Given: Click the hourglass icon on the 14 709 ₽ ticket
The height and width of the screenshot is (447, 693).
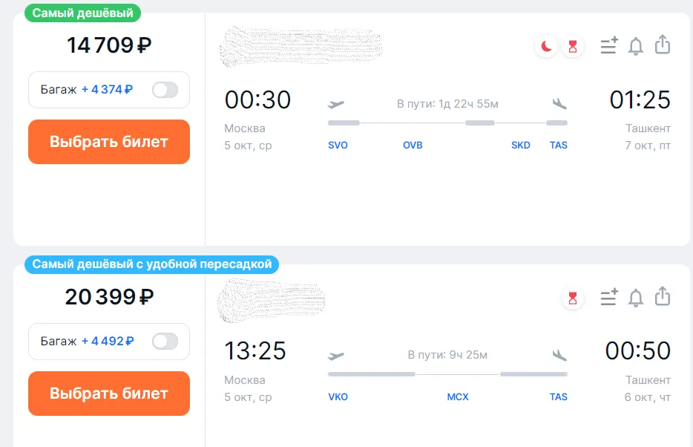Looking at the screenshot, I should [572, 47].
